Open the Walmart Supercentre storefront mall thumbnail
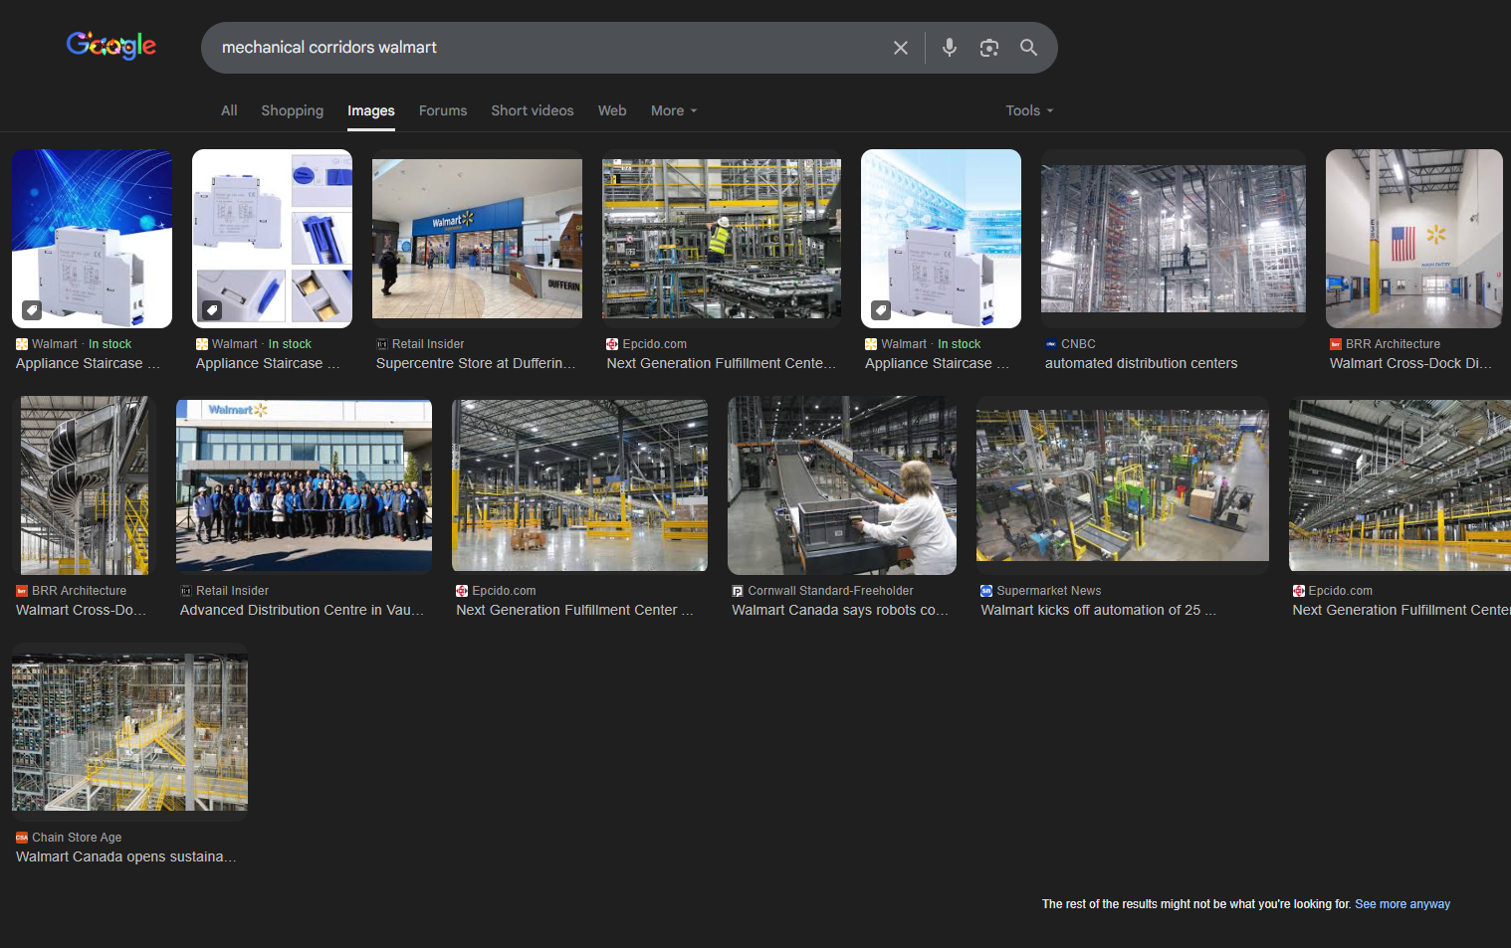The image size is (1511, 948). (477, 239)
